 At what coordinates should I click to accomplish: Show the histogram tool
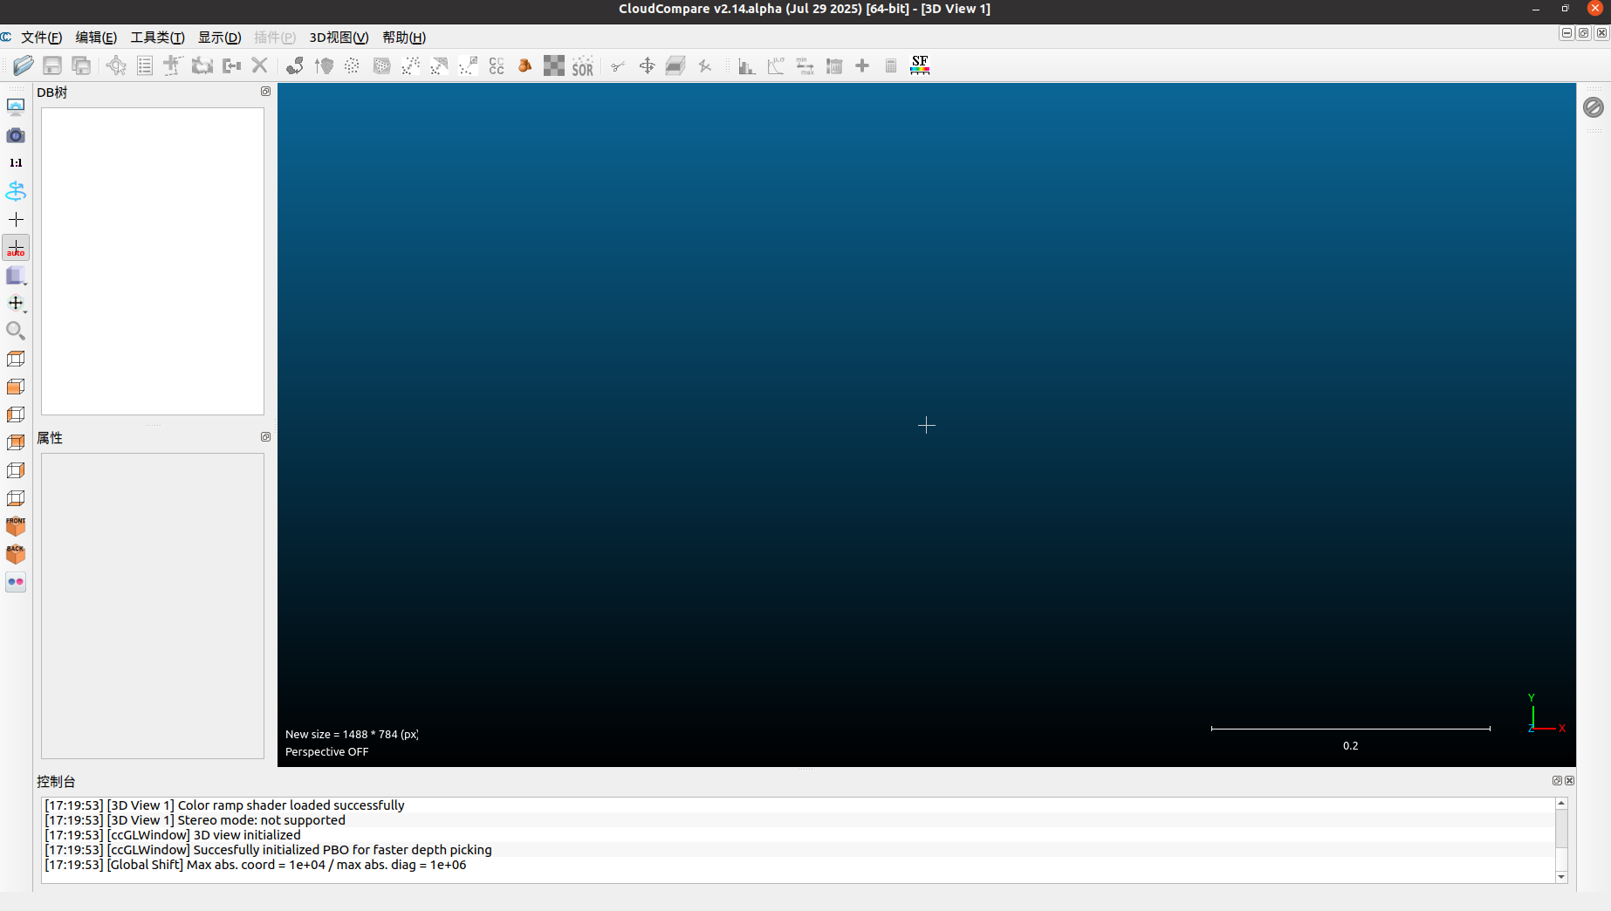tap(746, 65)
